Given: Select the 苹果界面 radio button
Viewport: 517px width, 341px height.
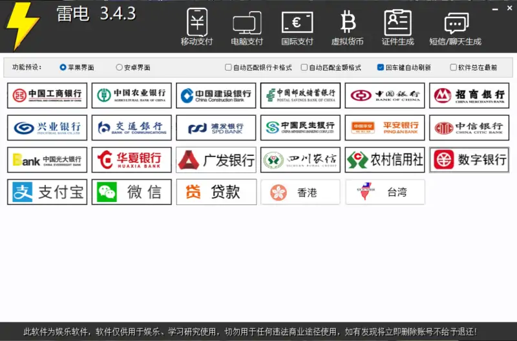Looking at the screenshot, I should point(63,67).
